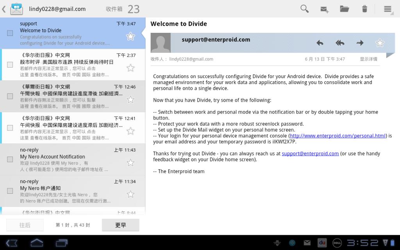The width and height of the screenshot is (400, 250).
Task: Open account lindy0228@gmail.com selector
Action: (x=57, y=9)
